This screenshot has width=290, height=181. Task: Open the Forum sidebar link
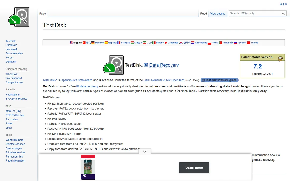point(9,58)
